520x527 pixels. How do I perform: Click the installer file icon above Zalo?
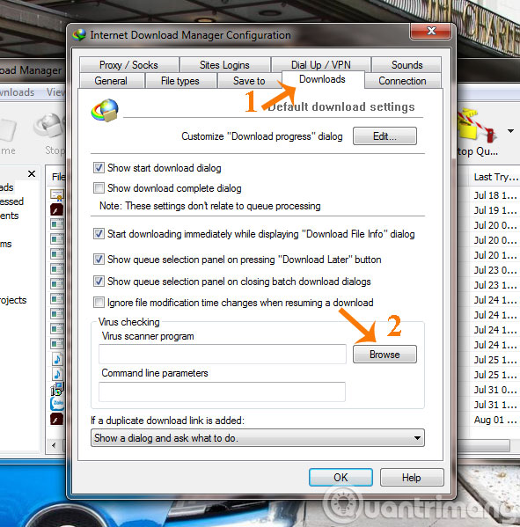(56, 389)
